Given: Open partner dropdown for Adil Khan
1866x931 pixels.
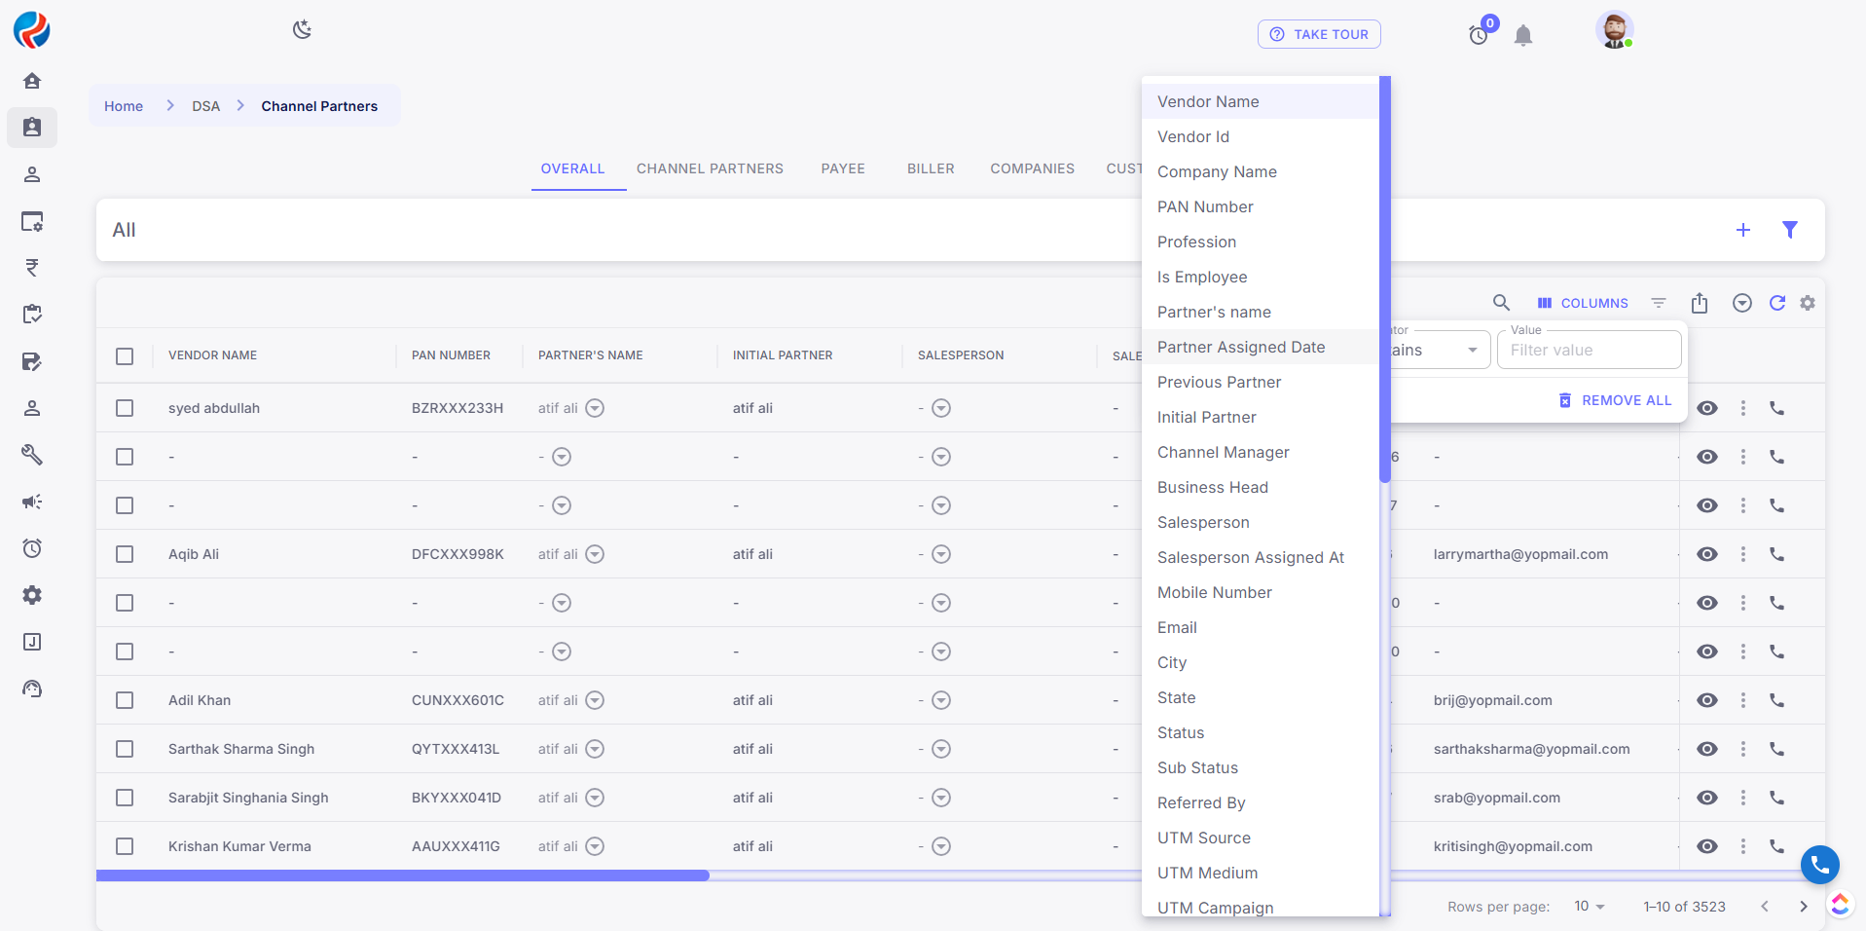Looking at the screenshot, I should [595, 700].
